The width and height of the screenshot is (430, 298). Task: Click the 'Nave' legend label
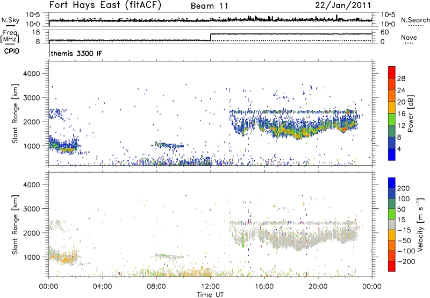point(409,37)
